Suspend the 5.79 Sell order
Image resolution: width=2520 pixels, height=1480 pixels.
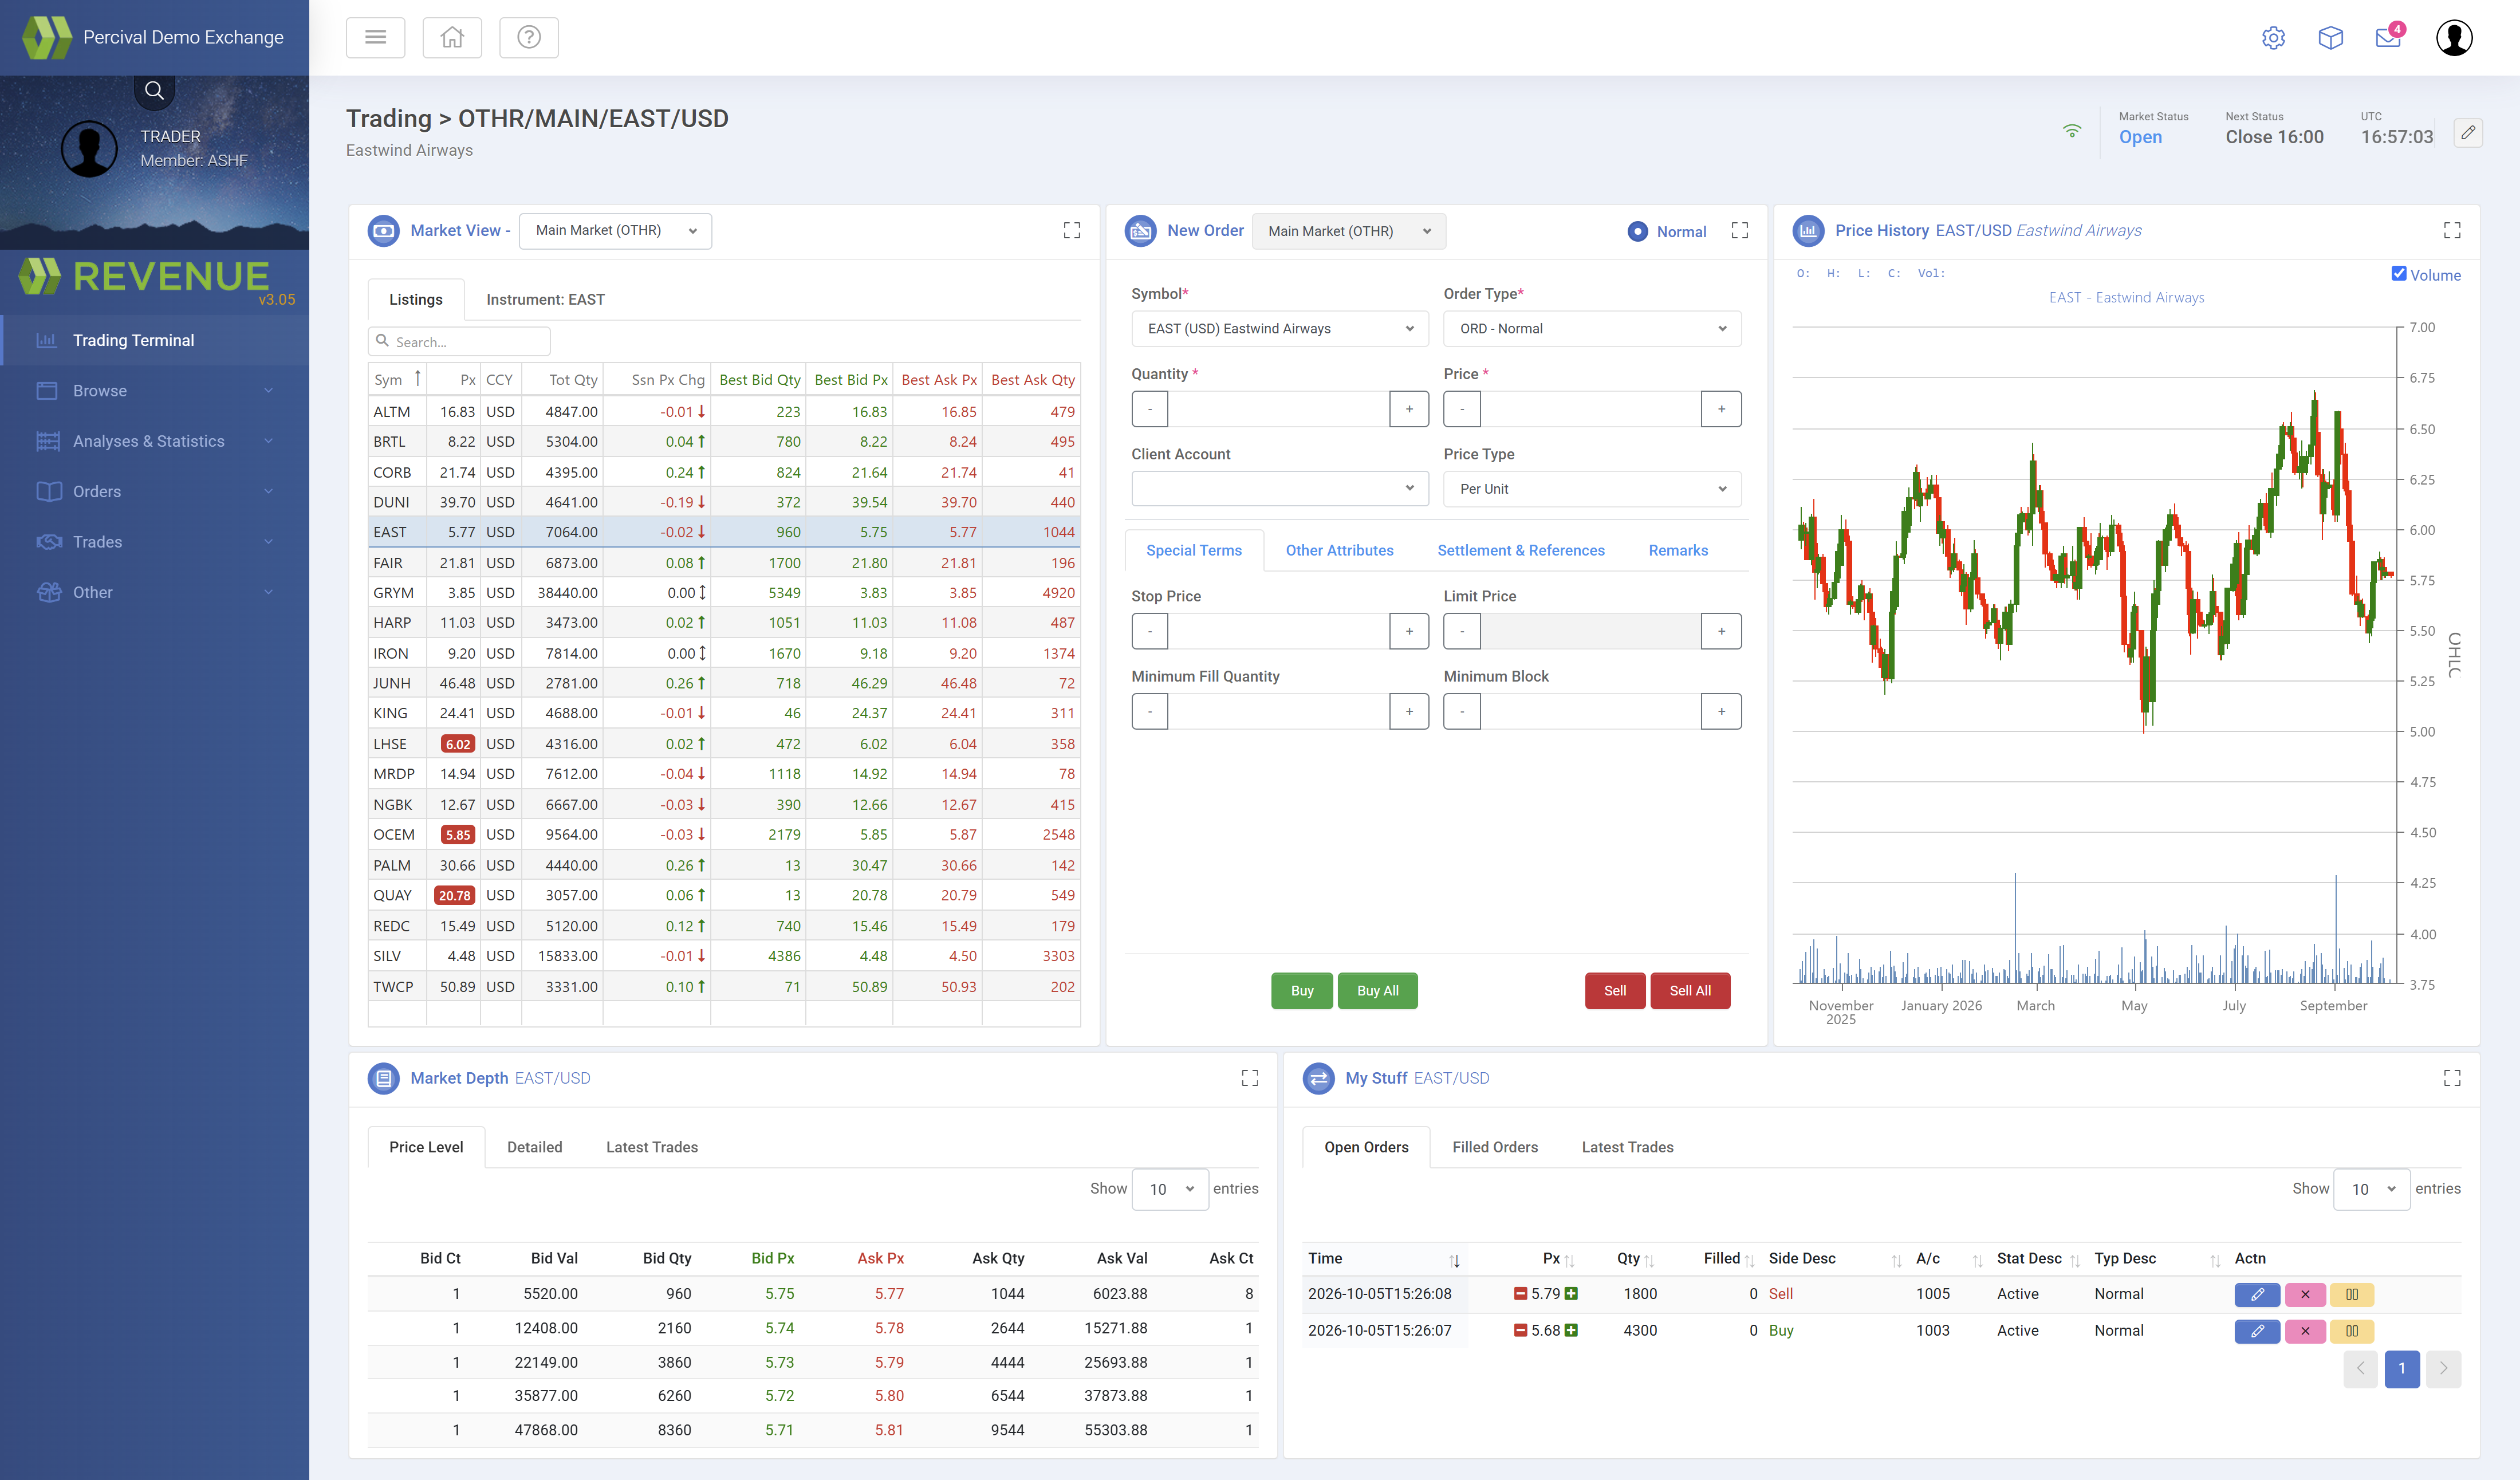[2352, 1294]
